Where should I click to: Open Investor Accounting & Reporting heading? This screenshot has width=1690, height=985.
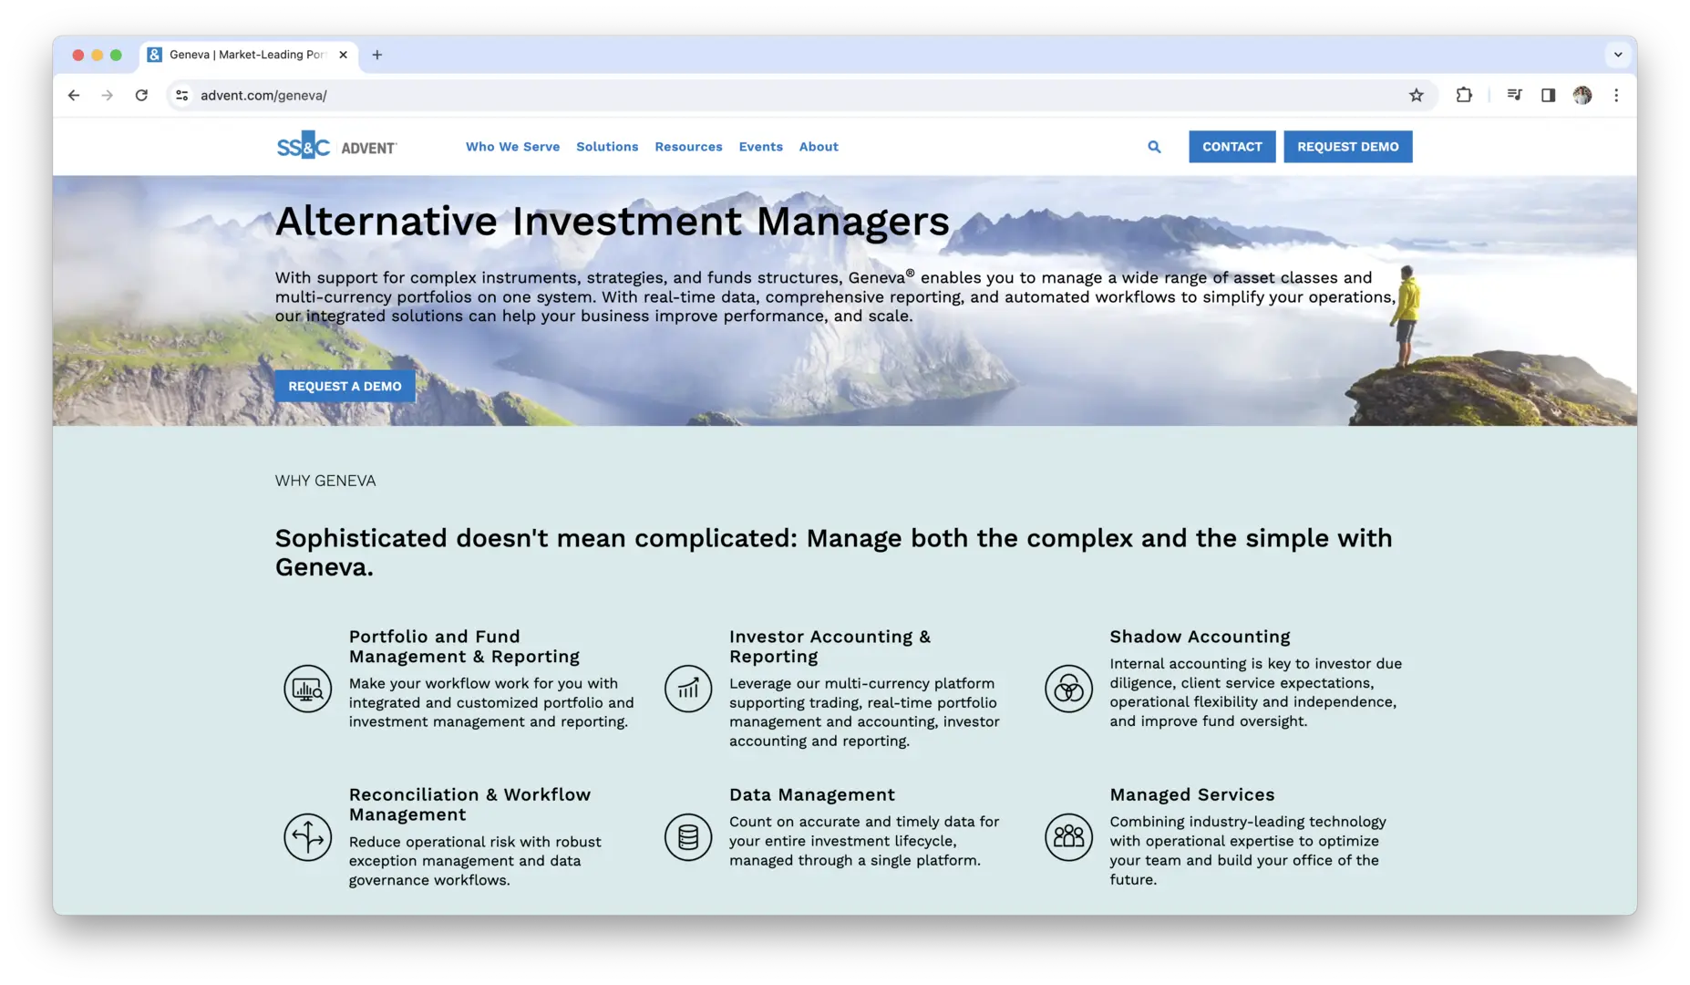[x=830, y=647]
